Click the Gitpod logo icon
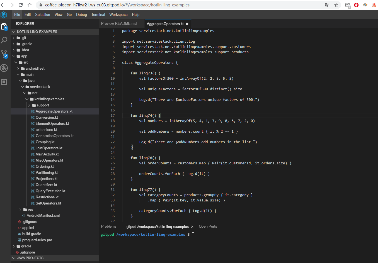 click(x=4, y=15)
